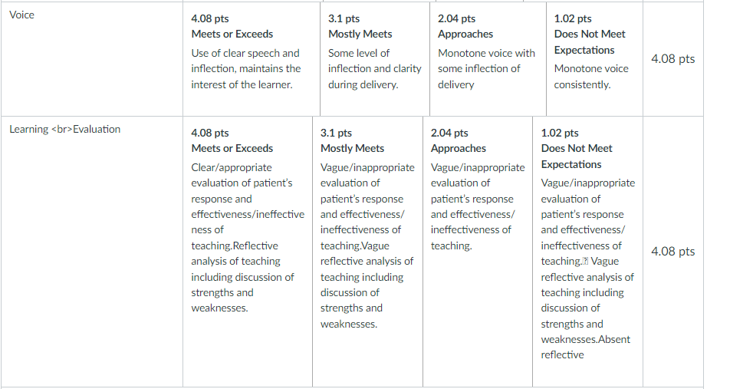Select Learning Evaluation Does Not Meet Expectations
The height and width of the screenshot is (389, 730).
587,252
